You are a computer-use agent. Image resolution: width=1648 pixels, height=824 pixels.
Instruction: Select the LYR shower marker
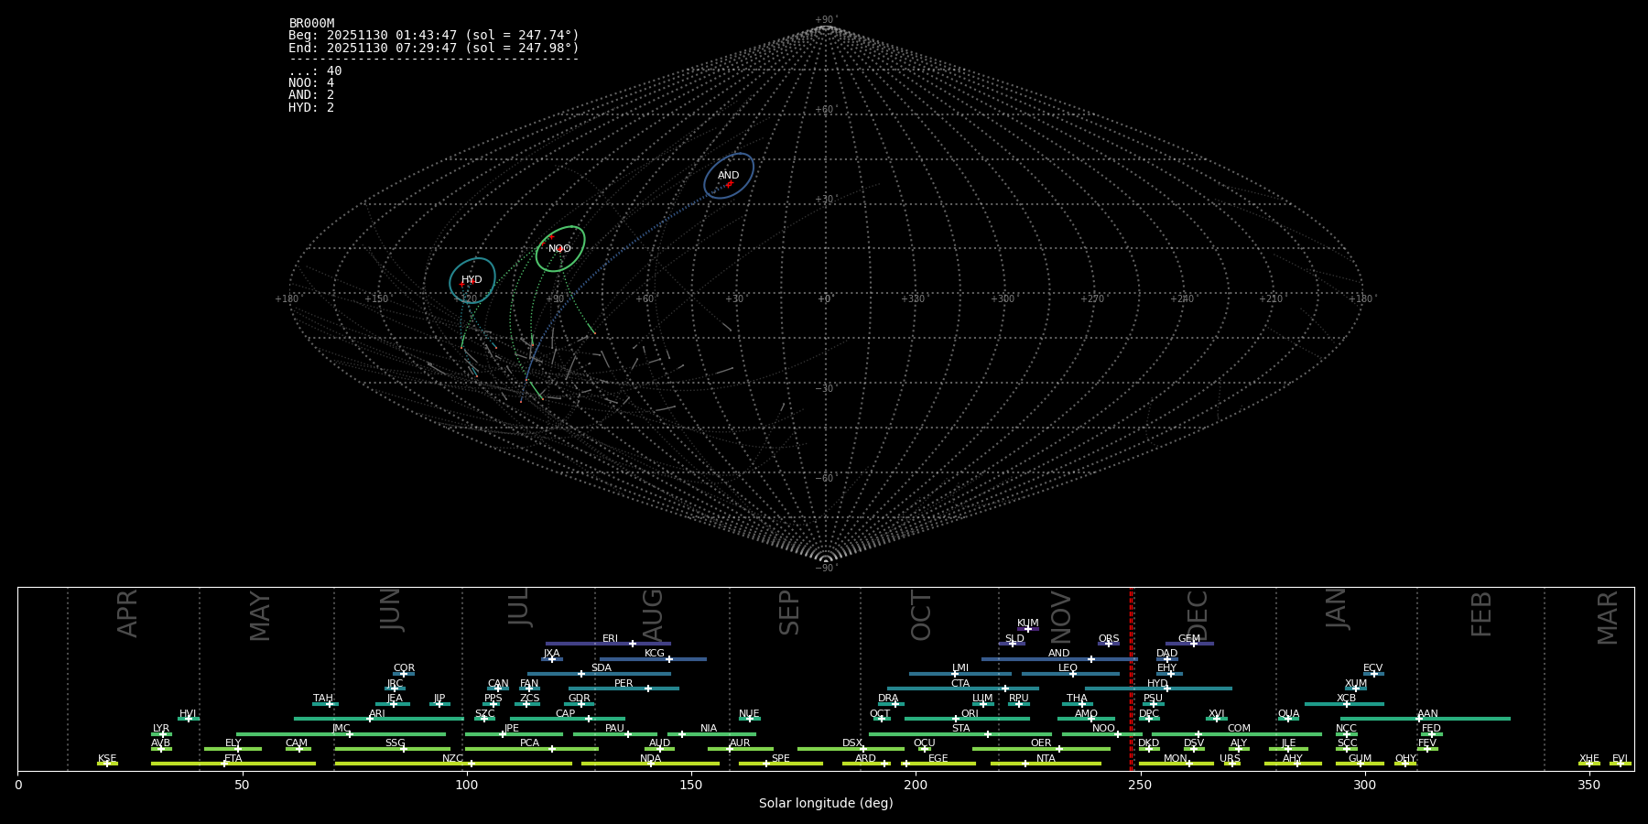163,734
